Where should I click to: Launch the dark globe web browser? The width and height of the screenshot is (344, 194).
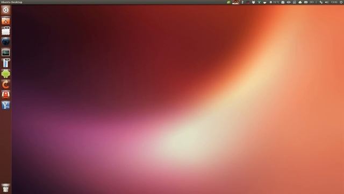click(x=6, y=42)
